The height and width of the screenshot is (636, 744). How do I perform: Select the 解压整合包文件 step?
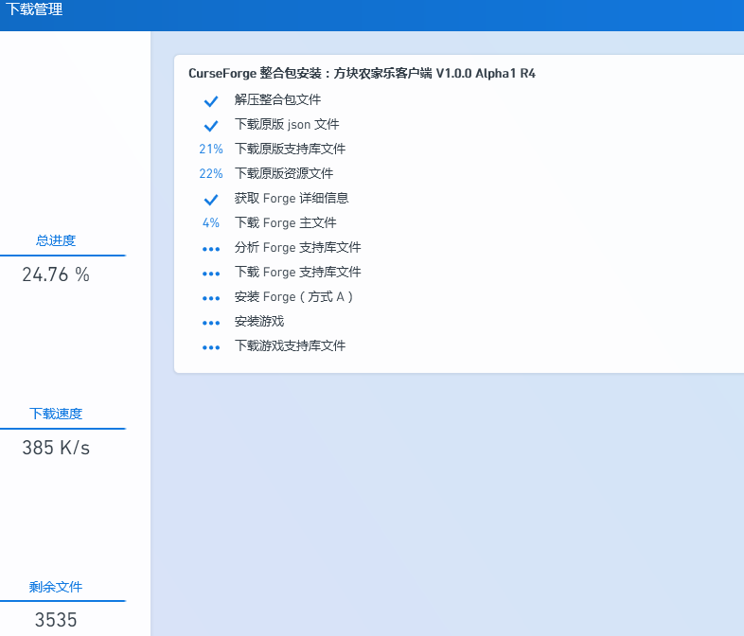coord(277,99)
